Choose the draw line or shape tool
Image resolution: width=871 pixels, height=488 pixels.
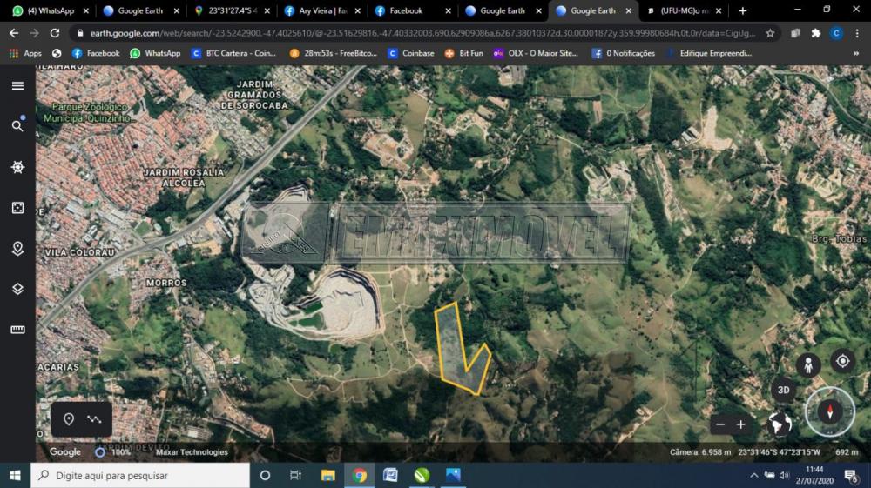[x=94, y=419]
